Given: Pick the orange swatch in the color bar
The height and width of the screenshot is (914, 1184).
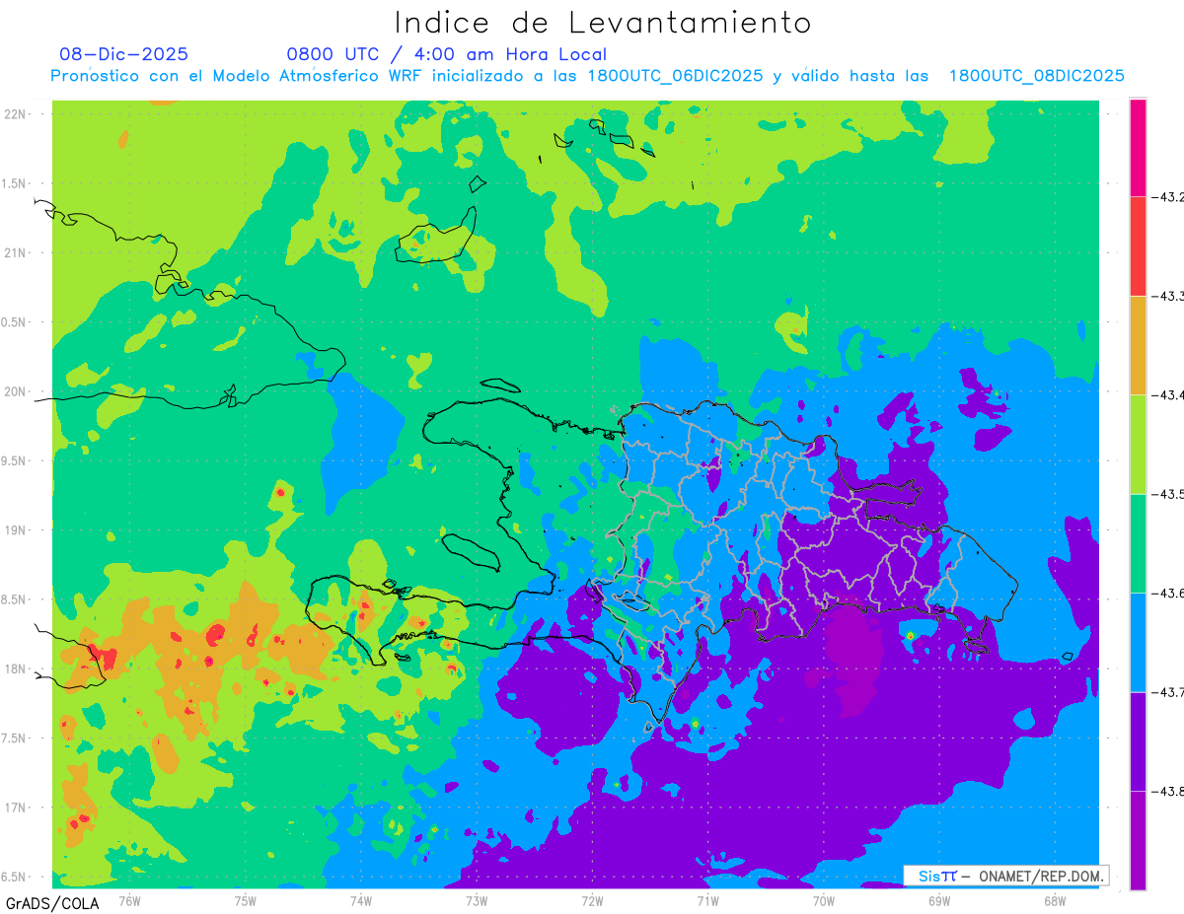Looking at the screenshot, I should pyautogui.click(x=1138, y=345).
